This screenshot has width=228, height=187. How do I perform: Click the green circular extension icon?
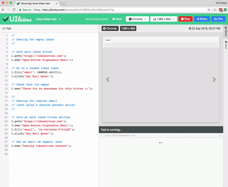click(x=225, y=10)
